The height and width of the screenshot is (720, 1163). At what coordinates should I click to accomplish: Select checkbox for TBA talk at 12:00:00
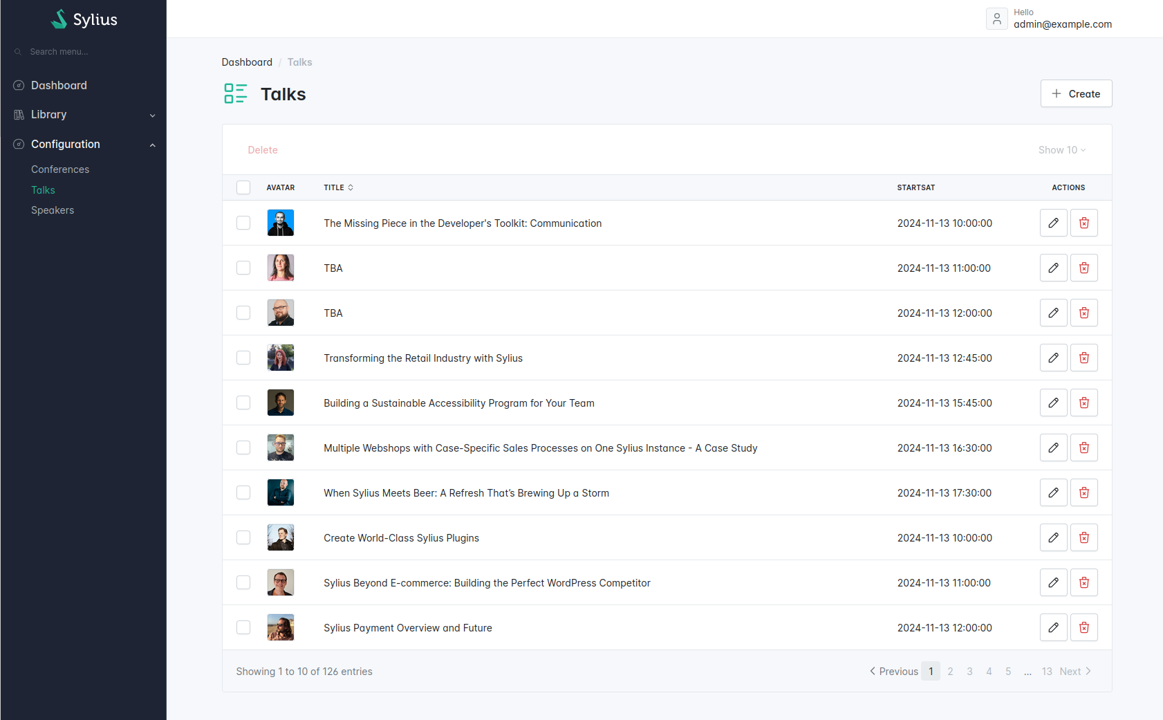[243, 313]
